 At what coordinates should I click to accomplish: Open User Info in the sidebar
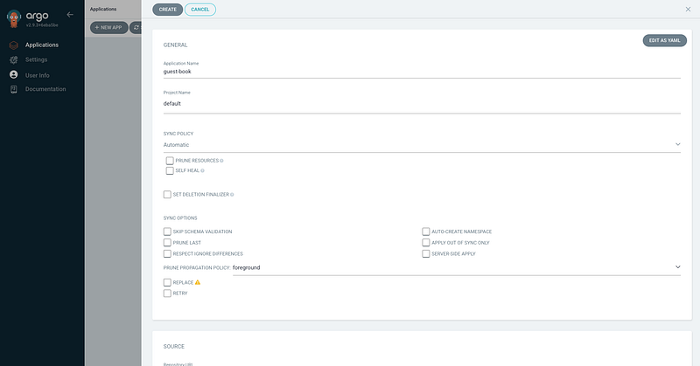pyautogui.click(x=38, y=75)
